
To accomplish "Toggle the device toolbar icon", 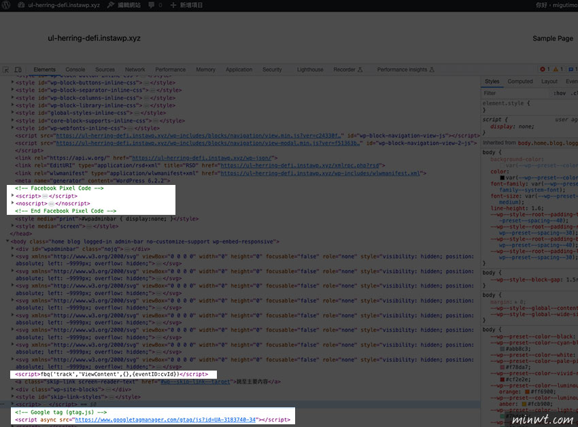I will click(18, 69).
